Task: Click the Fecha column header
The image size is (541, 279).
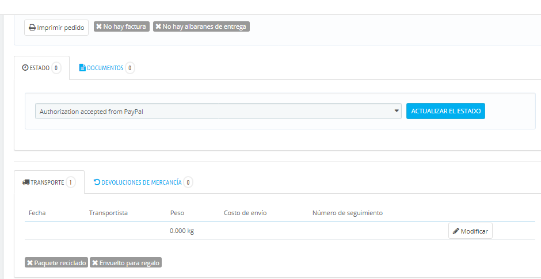Action: coord(37,213)
